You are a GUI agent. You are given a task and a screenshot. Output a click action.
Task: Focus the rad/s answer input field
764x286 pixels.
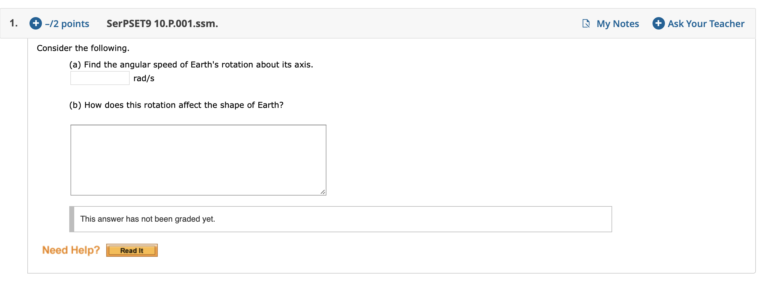(100, 78)
